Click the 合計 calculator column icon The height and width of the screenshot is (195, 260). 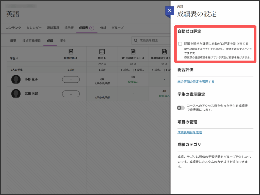point(102,52)
